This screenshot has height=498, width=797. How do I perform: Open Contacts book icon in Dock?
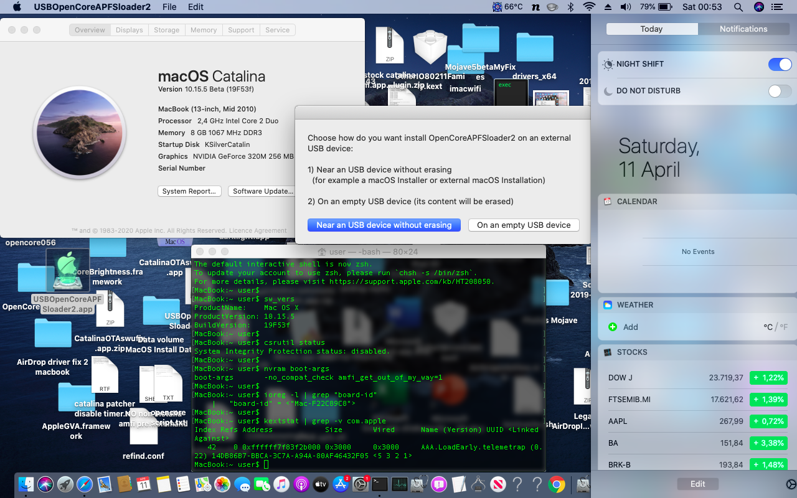click(124, 484)
